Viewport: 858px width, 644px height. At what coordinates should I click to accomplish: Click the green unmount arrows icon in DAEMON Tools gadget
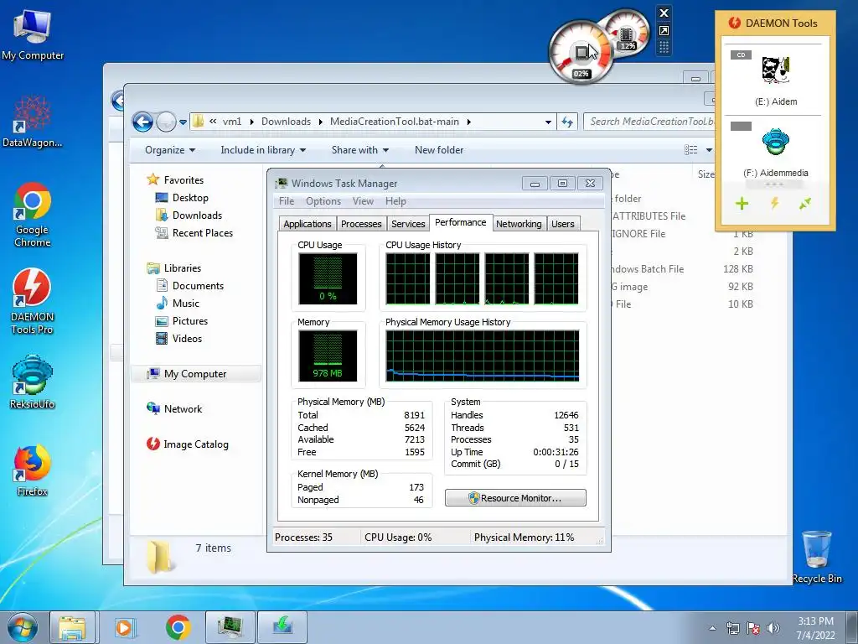pyautogui.click(x=805, y=204)
